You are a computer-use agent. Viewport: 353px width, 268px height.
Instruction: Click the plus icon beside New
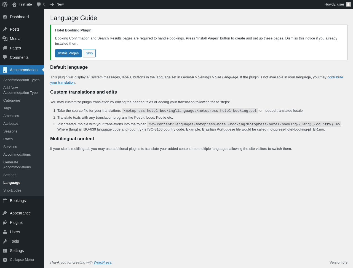(52, 4)
